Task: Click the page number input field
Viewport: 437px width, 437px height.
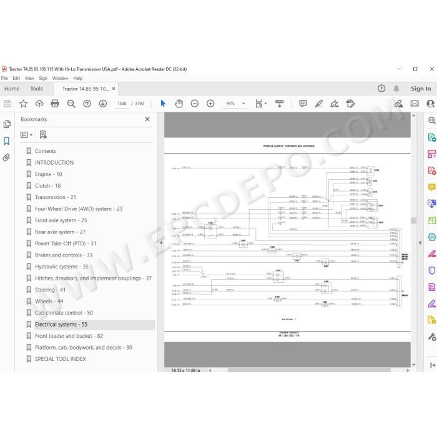Action: point(122,104)
